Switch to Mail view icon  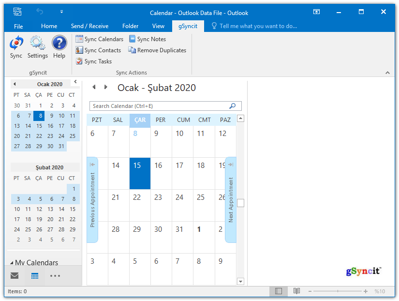15,276
